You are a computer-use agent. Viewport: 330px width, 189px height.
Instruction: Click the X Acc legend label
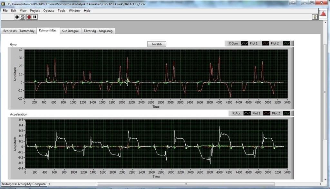(x=237, y=113)
